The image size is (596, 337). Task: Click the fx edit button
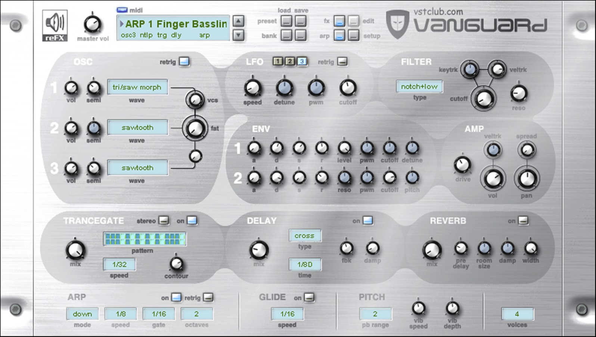tap(353, 21)
